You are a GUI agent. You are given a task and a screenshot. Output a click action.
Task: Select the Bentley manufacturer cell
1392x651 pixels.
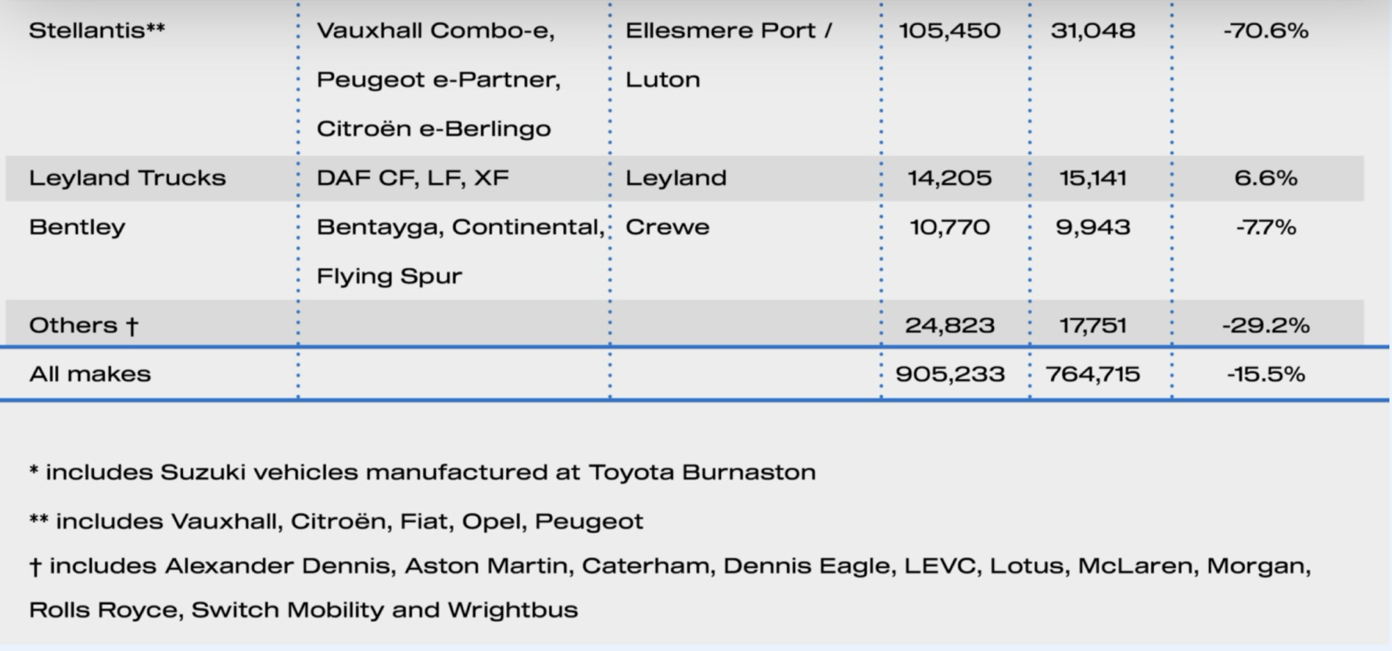pos(77,228)
